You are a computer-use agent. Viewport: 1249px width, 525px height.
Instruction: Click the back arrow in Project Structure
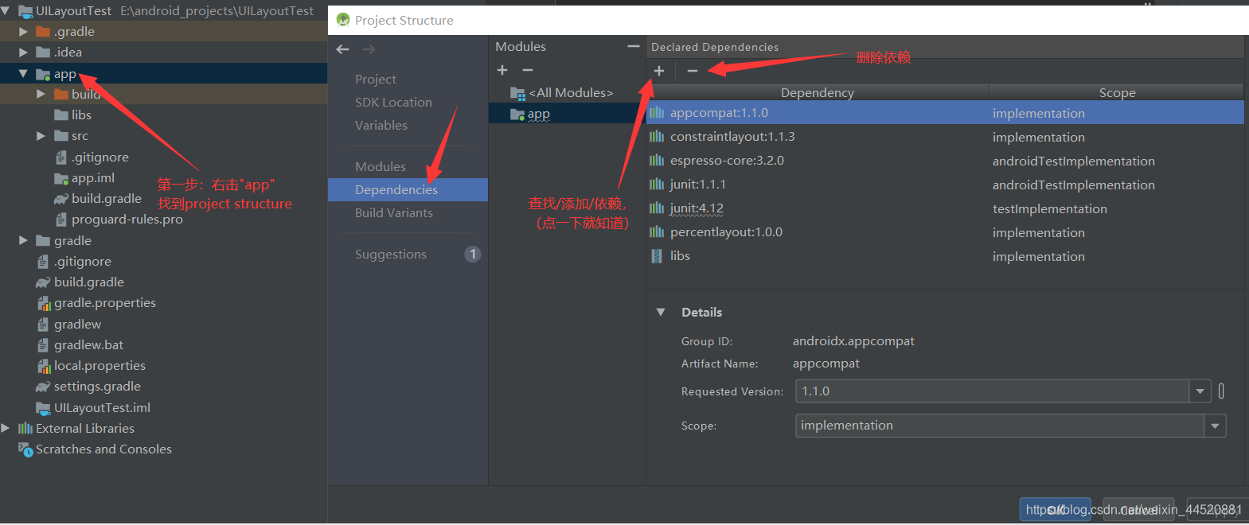[343, 49]
